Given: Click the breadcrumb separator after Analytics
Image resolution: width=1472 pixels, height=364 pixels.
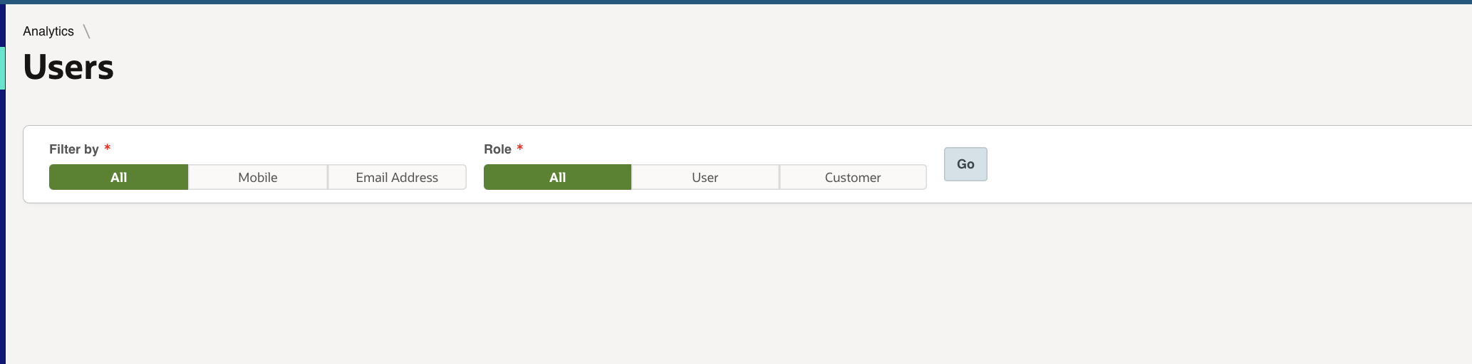Looking at the screenshot, I should click(86, 31).
